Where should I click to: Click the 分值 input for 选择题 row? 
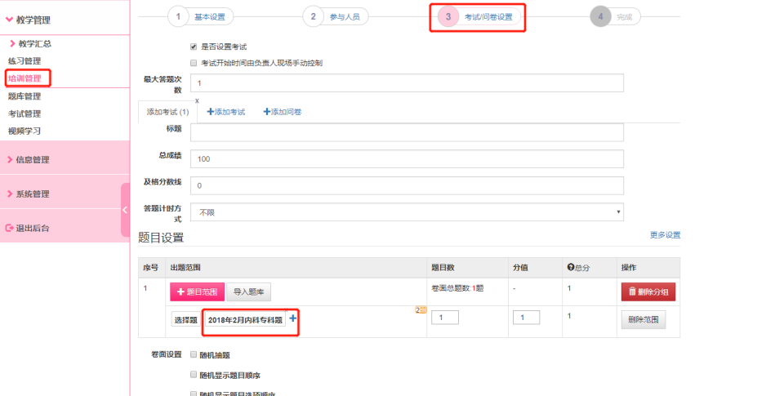pyautogui.click(x=526, y=318)
